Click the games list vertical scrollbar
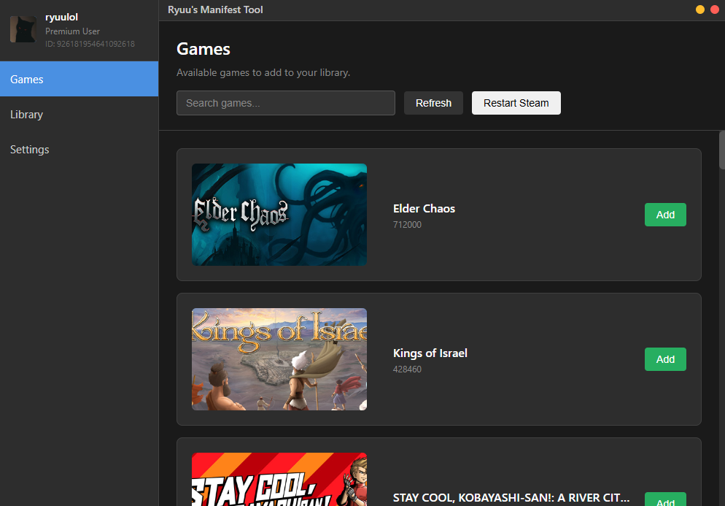Image resolution: width=725 pixels, height=506 pixels. [x=721, y=150]
